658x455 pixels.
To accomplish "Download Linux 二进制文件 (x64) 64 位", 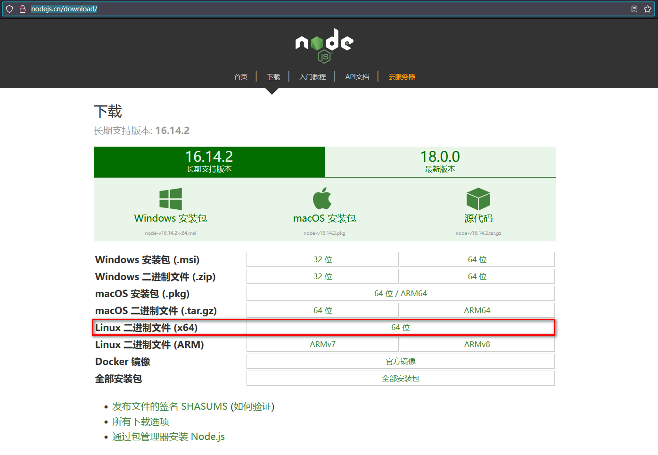I will [x=401, y=327].
